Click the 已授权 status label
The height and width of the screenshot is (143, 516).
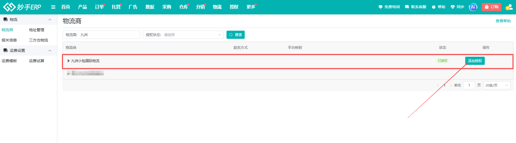coord(443,61)
